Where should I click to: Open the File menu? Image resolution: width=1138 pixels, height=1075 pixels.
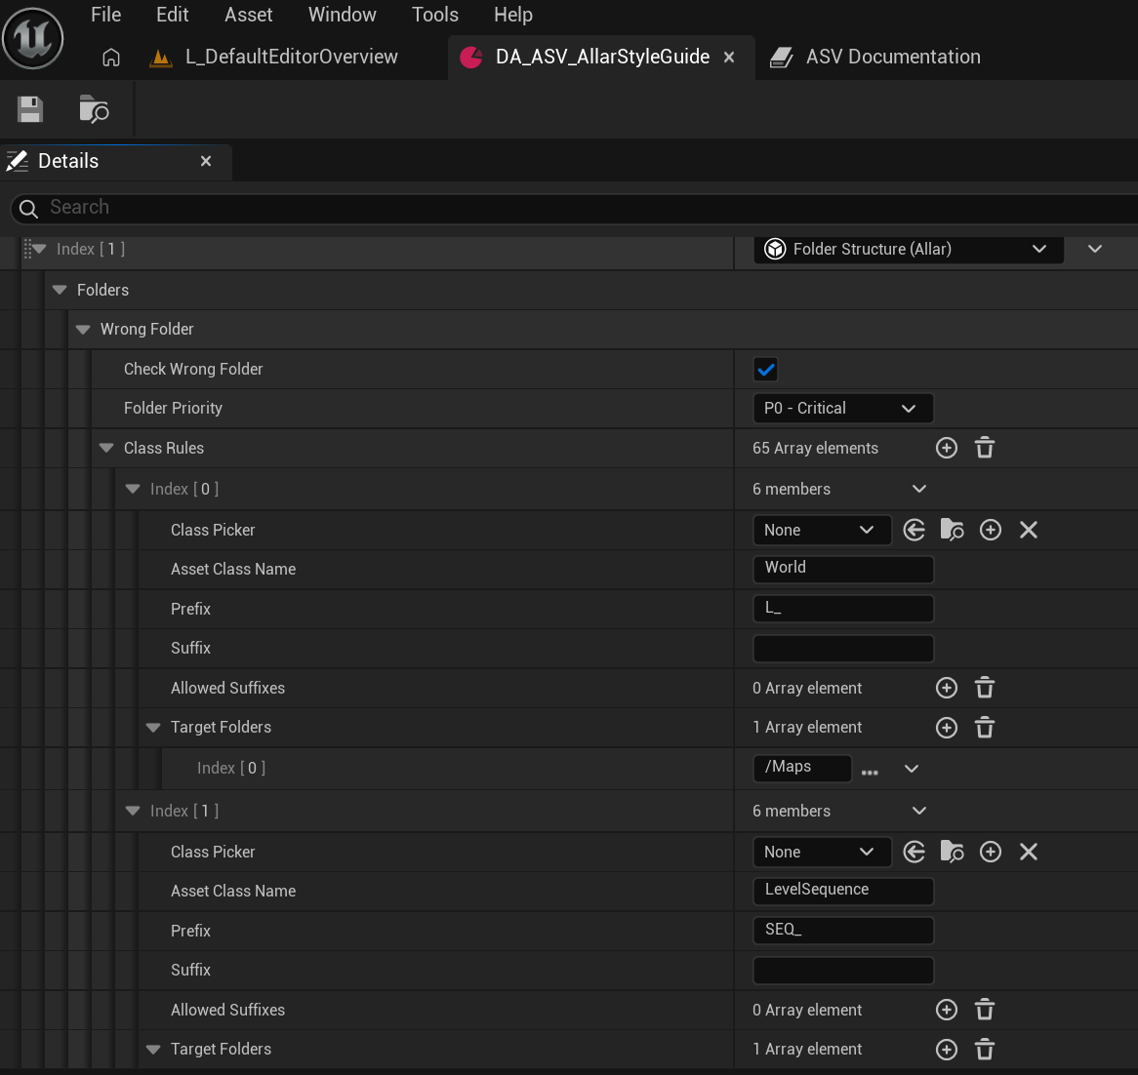point(106,15)
